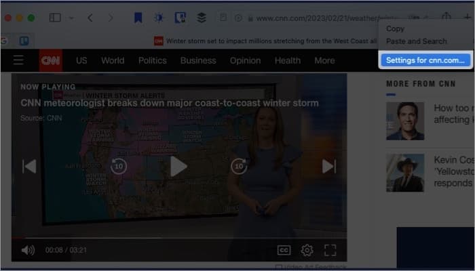Open the US section link
Screen dimensions: 475x271
point(81,60)
